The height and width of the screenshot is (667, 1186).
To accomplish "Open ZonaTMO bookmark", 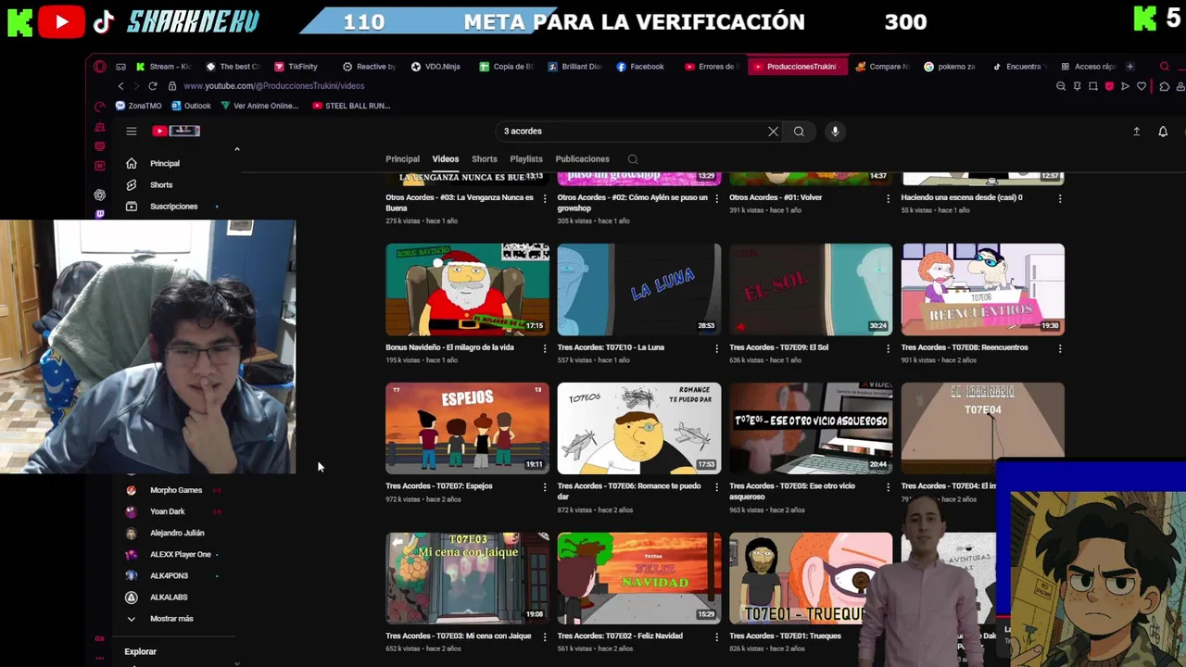I will click(x=139, y=106).
